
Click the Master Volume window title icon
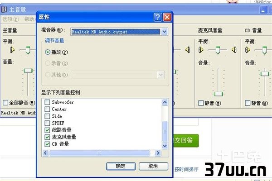(4, 9)
